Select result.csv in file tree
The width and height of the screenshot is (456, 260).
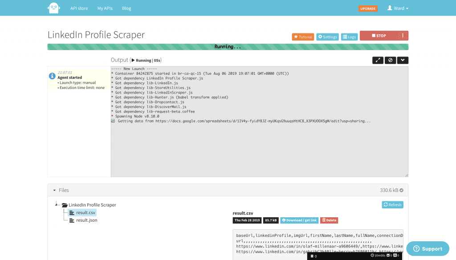pyautogui.click(x=82, y=213)
